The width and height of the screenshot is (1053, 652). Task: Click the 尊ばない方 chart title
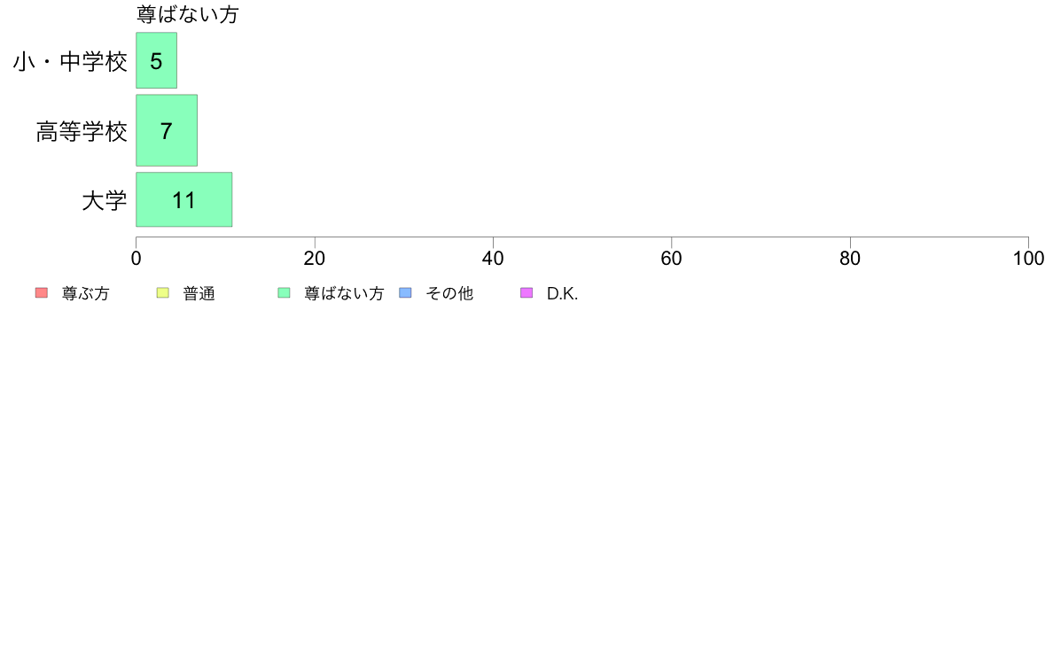coord(187,14)
